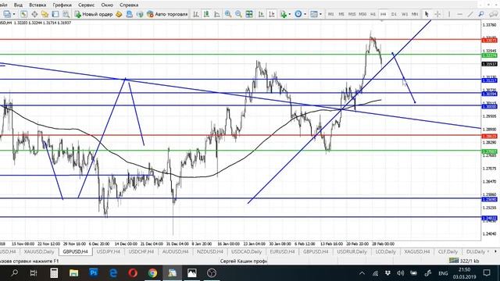Screen dimensions: 500x281
Task: Select the Cursor arrow tool
Action: coord(427,14)
